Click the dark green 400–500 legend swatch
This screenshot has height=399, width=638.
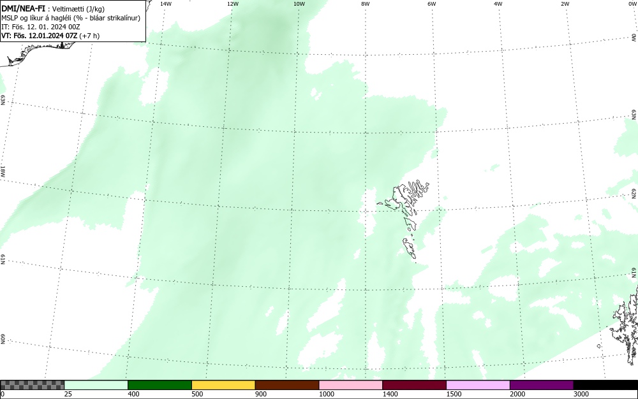pos(159,385)
